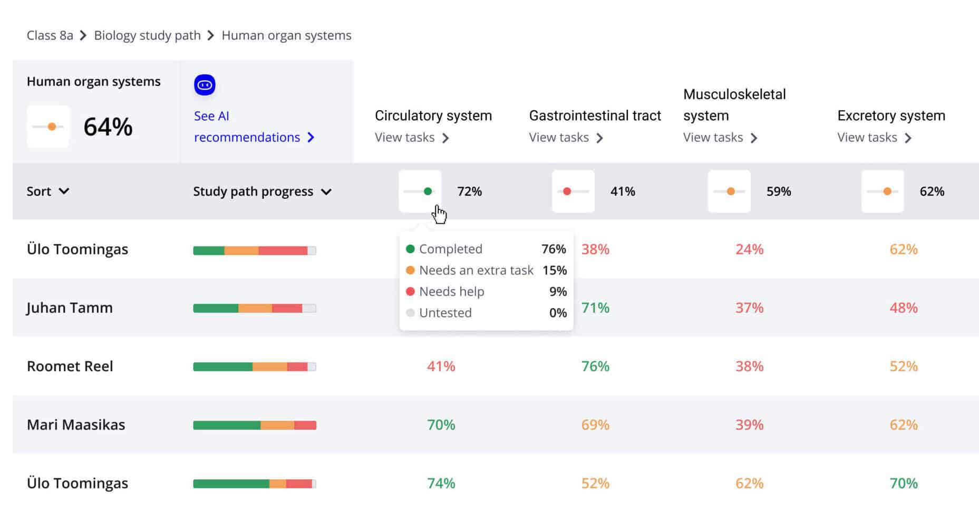979x521 pixels.
Task: Click the Human organ systems slider icon
Action: 49,127
